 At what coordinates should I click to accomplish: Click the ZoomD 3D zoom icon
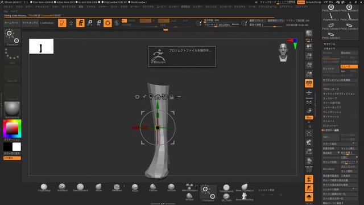pyautogui.click(x=309, y=151)
